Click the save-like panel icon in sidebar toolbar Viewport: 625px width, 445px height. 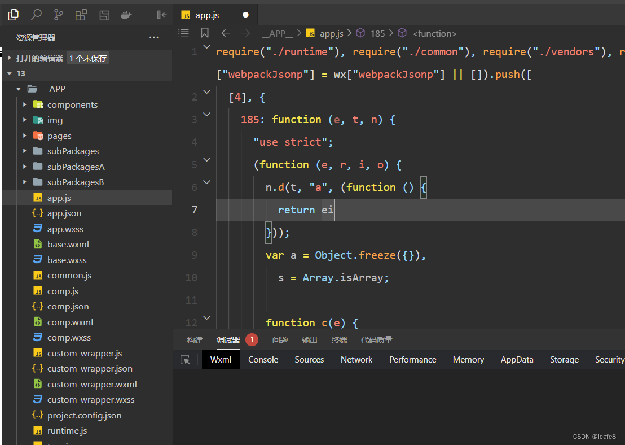(x=104, y=15)
